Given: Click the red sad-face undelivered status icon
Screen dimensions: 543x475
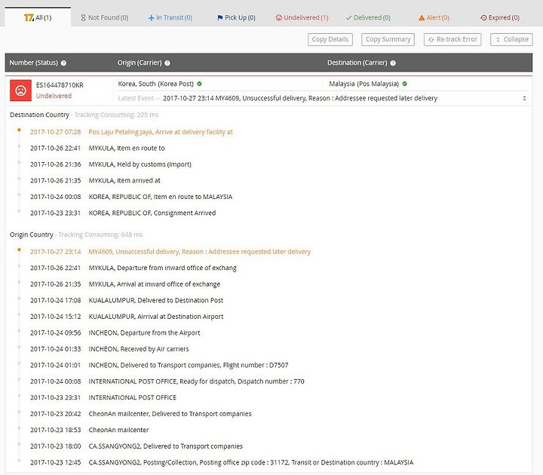Looking at the screenshot, I should 21,90.
